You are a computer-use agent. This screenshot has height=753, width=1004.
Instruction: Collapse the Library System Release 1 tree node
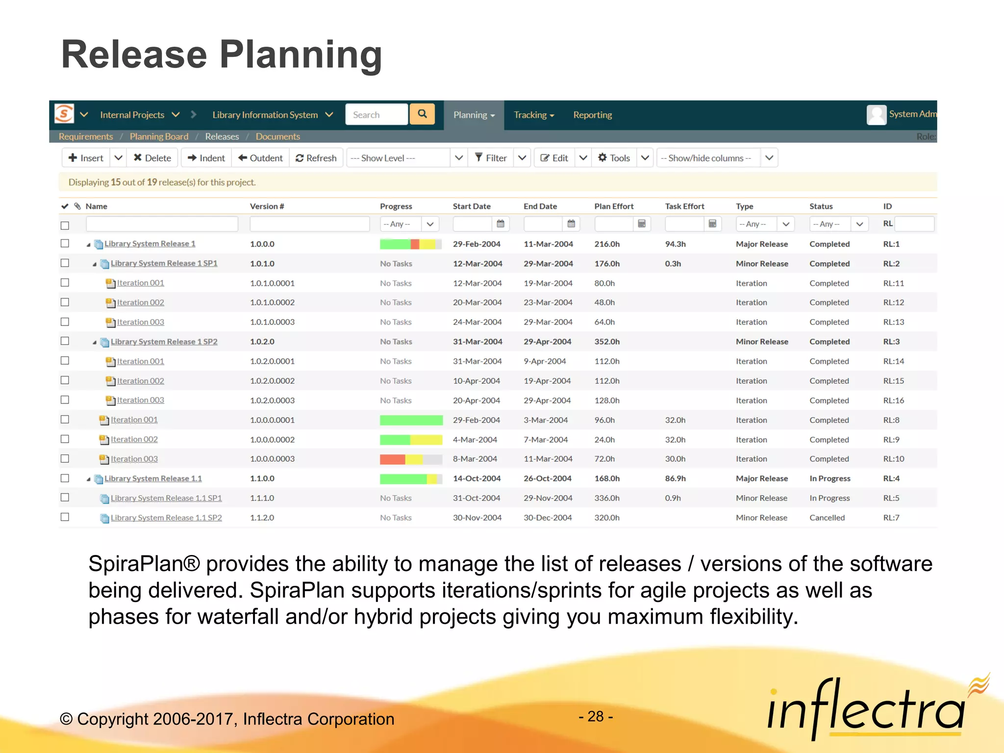pos(89,245)
